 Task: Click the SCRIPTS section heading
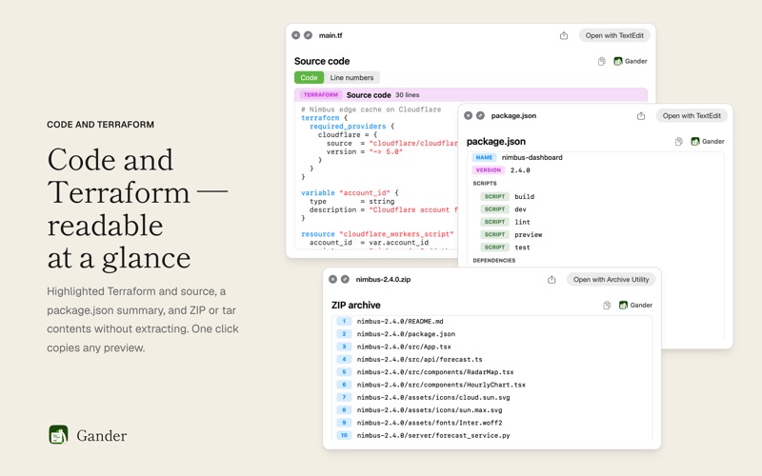coord(485,183)
